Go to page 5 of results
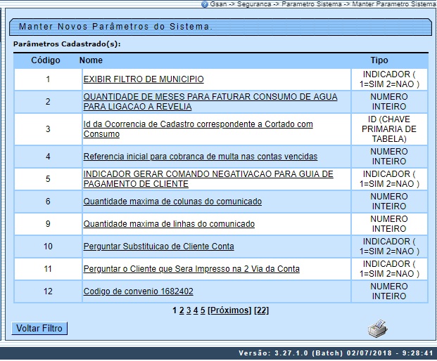Screen dimensions: 437x361 pos(203,310)
